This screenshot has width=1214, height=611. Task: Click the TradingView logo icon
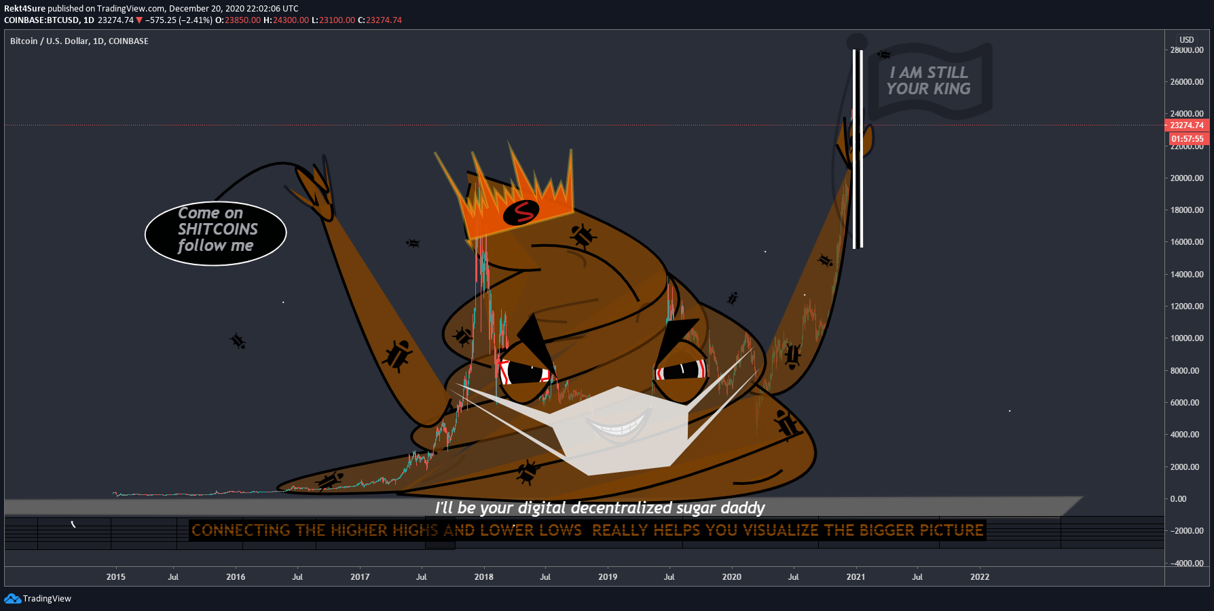[x=12, y=598]
